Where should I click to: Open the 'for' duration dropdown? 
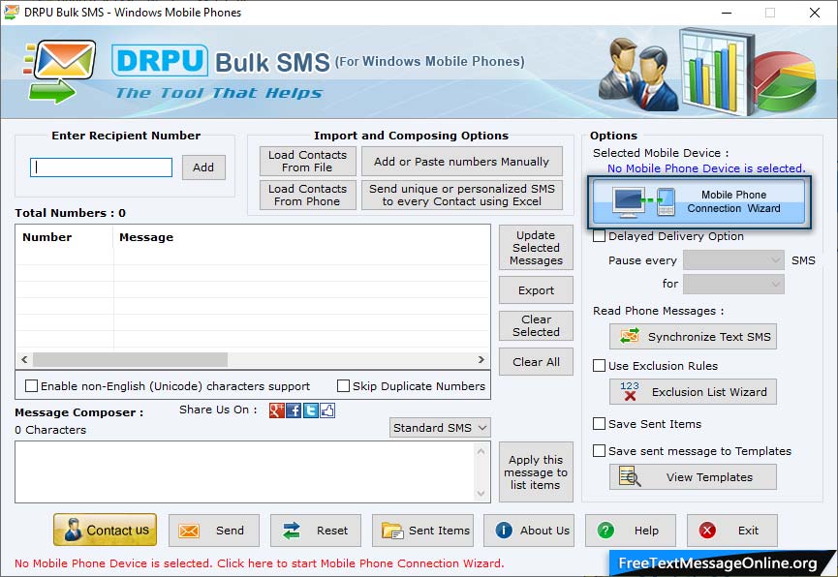(x=733, y=284)
